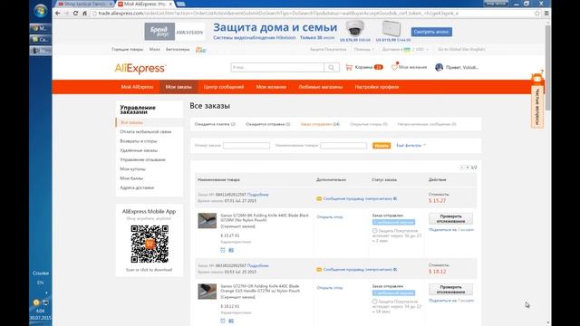
Task: Open Мои баллы in the sidebar
Action: click(131, 178)
